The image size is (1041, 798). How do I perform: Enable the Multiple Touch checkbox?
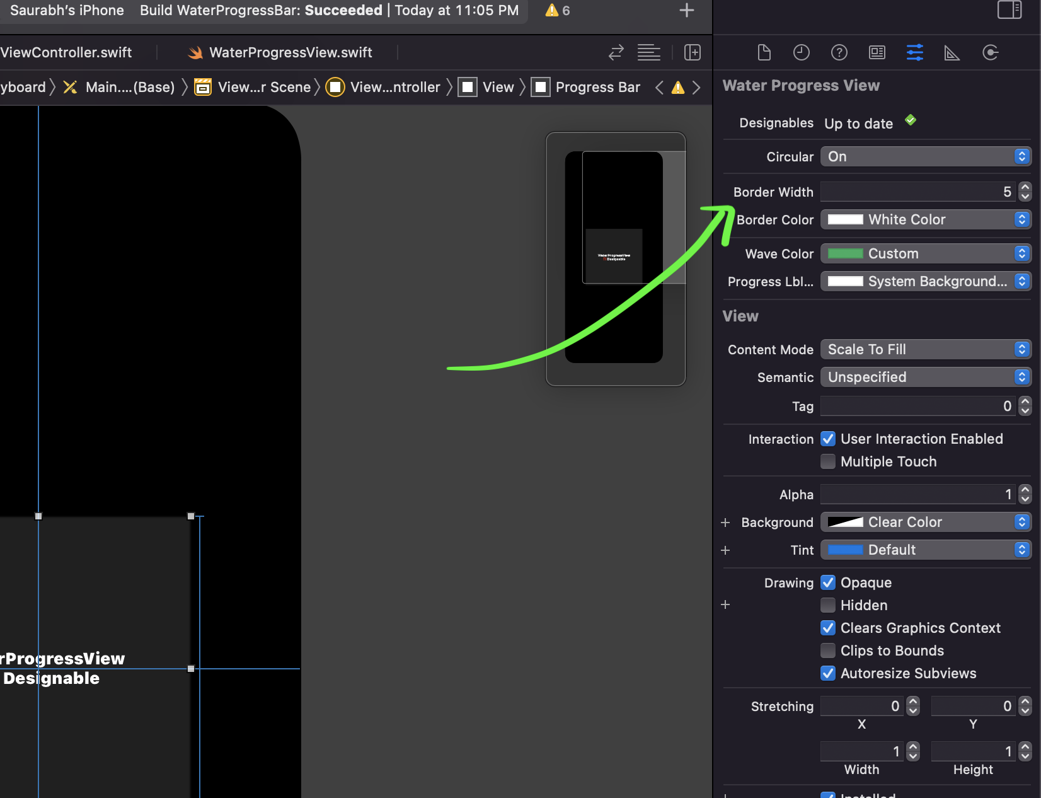tap(828, 461)
